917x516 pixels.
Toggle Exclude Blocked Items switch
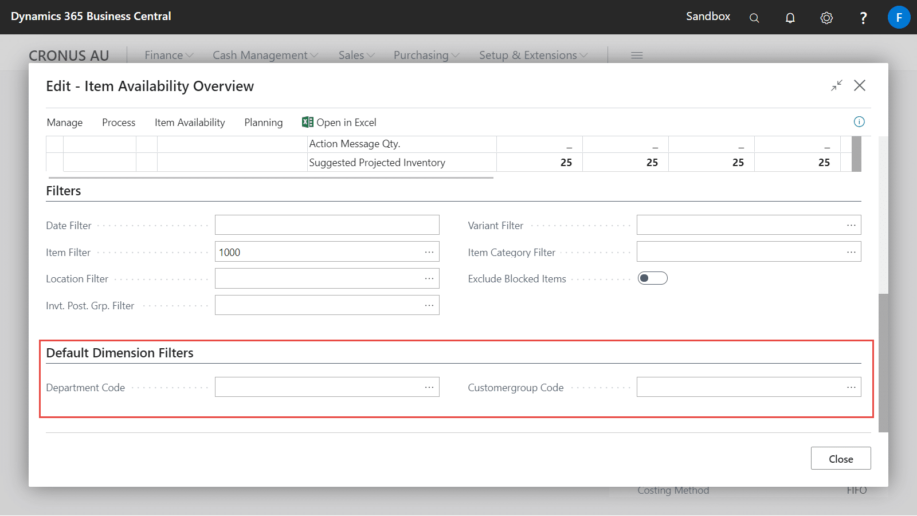[653, 278]
